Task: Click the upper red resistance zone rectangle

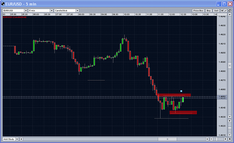Action: pyautogui.click(x=174, y=95)
